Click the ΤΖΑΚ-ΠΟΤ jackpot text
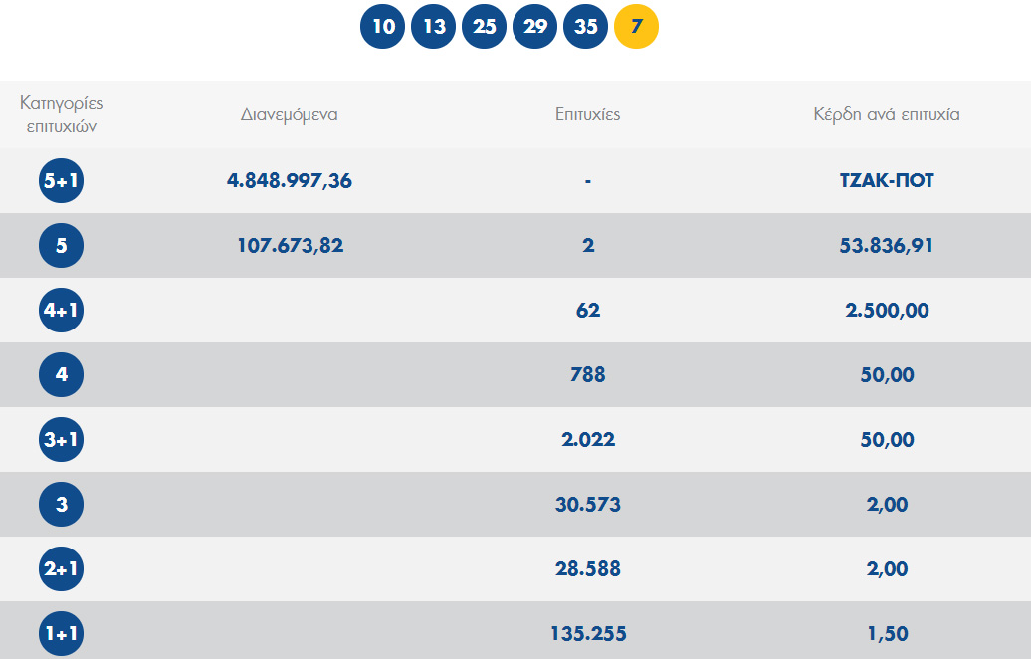 (x=887, y=181)
